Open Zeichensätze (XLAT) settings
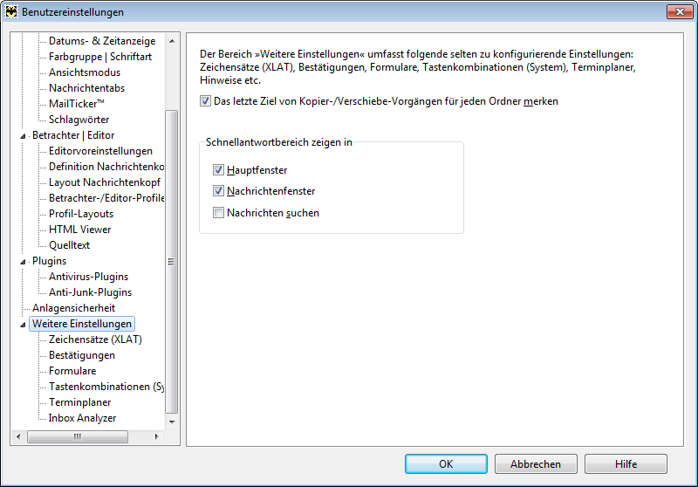698x487 pixels. click(95, 340)
